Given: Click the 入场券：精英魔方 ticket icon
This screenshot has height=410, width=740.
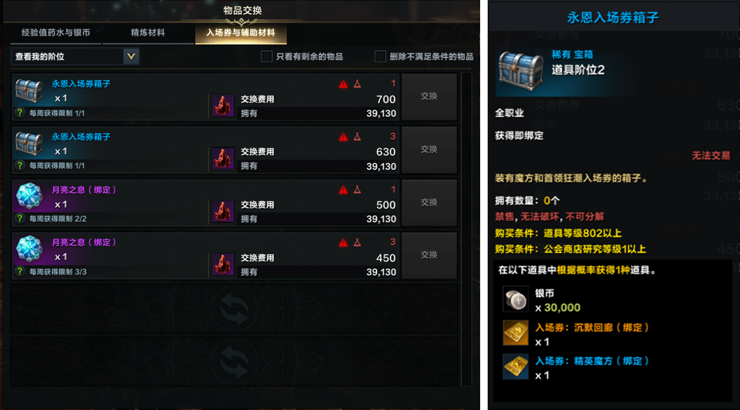Looking at the screenshot, I should tap(516, 367).
